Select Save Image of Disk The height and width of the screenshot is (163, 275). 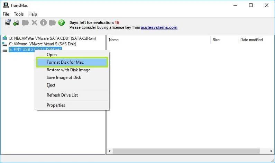tap(72, 78)
